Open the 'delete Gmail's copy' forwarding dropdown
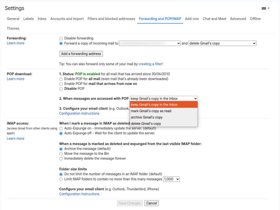The height and width of the screenshot is (210, 280). (222, 43)
